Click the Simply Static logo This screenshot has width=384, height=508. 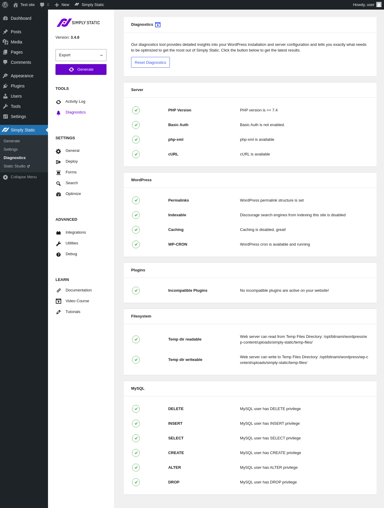[78, 23]
